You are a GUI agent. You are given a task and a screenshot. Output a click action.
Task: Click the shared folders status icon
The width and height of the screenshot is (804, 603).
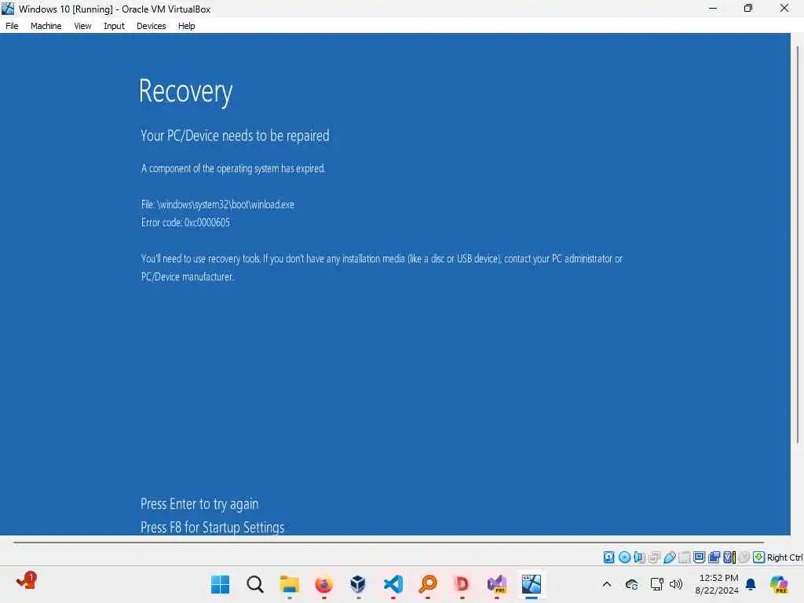pos(684,557)
